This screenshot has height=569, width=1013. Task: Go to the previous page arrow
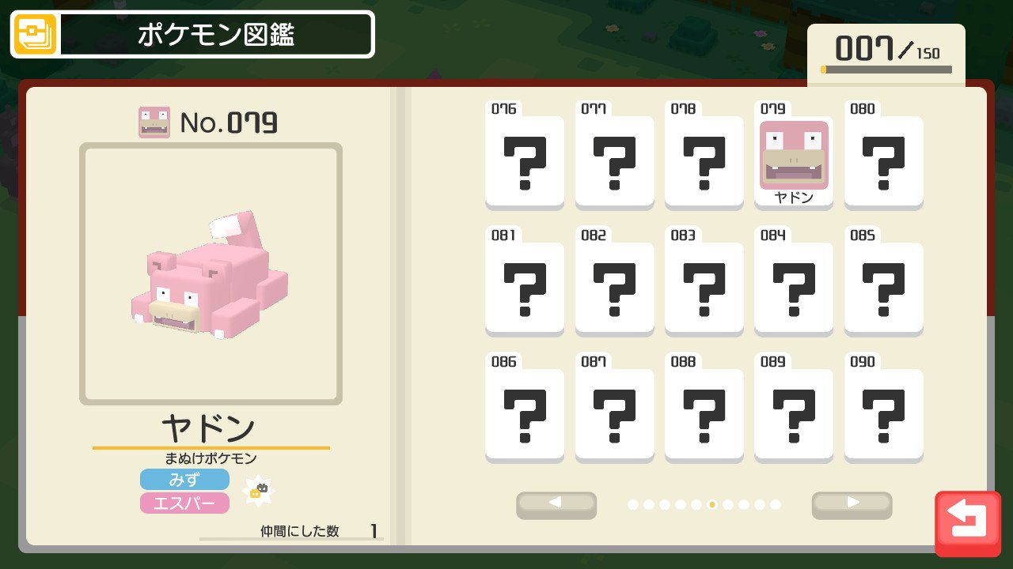coord(556,504)
